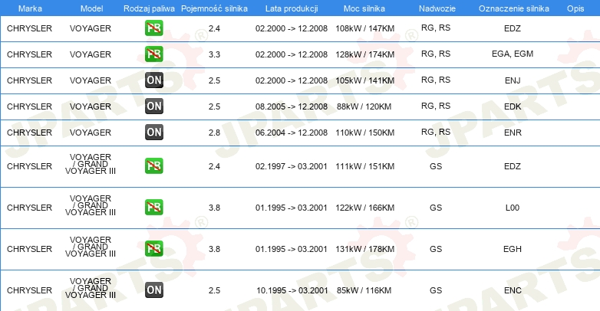Screen dimensions: 600x311
Task: Select the engine code EGA, EGM cell
Action: [x=513, y=54]
